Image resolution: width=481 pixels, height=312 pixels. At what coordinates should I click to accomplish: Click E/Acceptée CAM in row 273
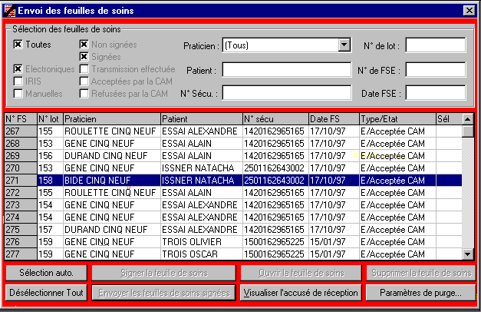(397, 205)
